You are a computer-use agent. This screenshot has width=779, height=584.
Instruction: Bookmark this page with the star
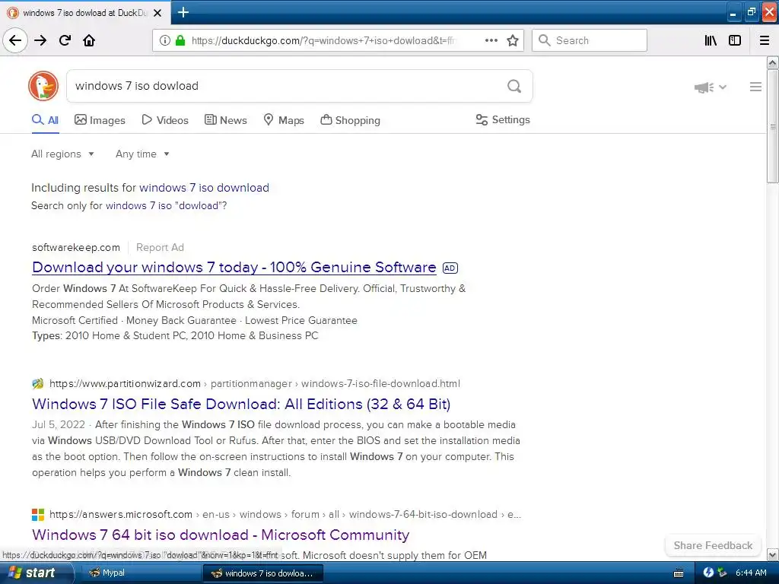click(513, 40)
